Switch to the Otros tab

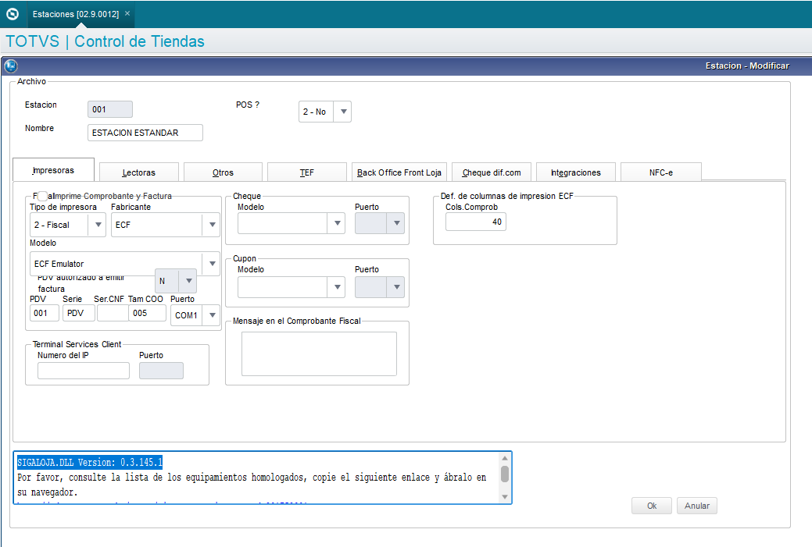click(224, 172)
